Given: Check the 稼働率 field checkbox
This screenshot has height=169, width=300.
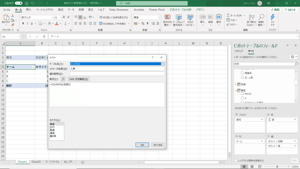Looking at the screenshot, I should pyautogui.click(x=242, y=73).
